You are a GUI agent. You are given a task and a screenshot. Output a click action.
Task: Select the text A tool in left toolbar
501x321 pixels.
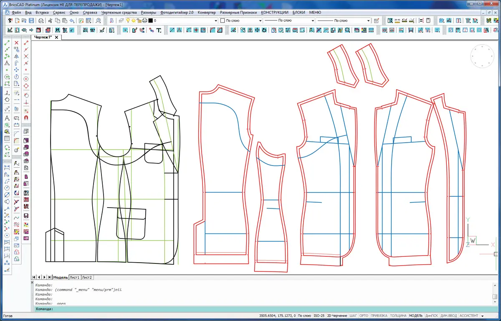(x=7, y=118)
